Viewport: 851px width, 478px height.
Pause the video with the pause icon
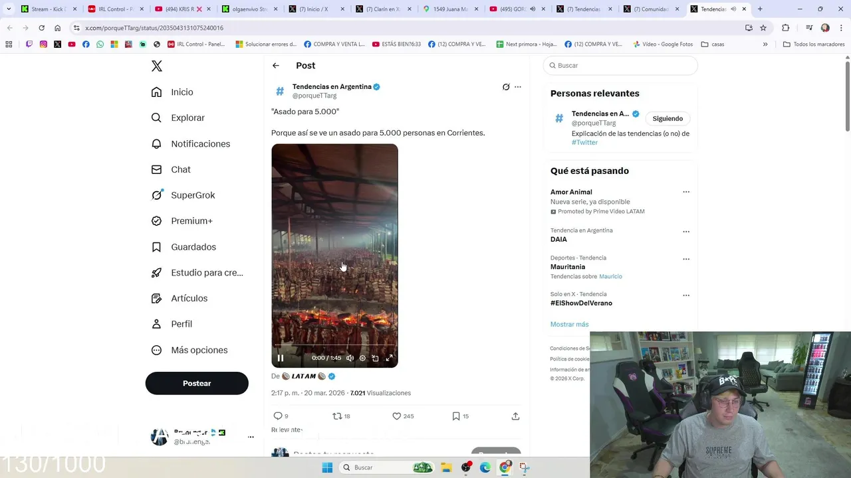tap(281, 358)
